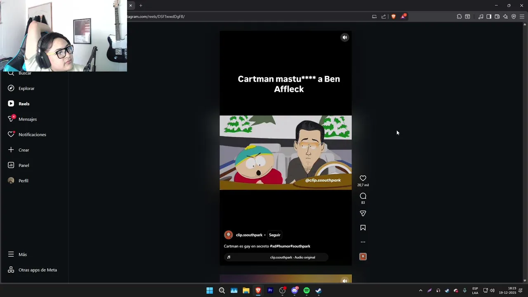Open Brave VPN shield icon

514,16
